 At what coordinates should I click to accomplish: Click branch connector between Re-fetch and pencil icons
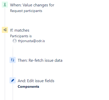click(x=13, y=70)
